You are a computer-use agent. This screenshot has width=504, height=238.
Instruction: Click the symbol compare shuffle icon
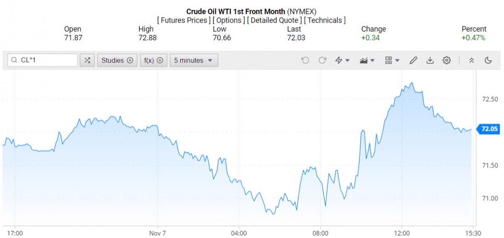87,60
